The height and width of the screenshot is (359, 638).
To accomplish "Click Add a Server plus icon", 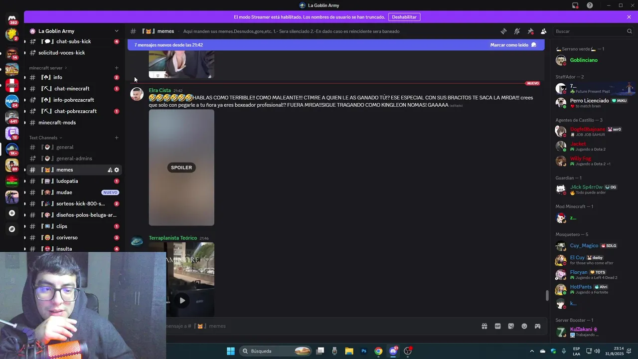I will pyautogui.click(x=12, y=213).
